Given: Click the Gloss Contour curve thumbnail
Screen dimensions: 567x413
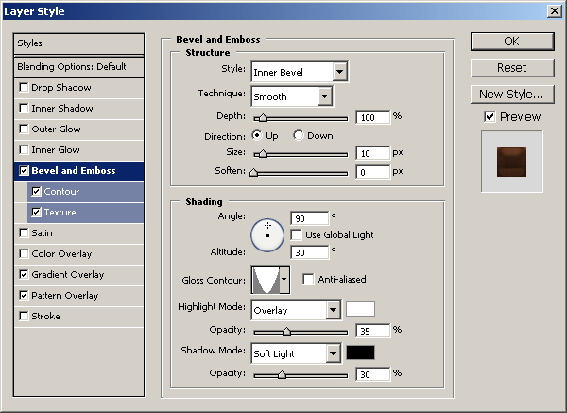Looking at the screenshot, I should (266, 280).
